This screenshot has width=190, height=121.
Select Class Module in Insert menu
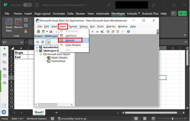click(74, 45)
